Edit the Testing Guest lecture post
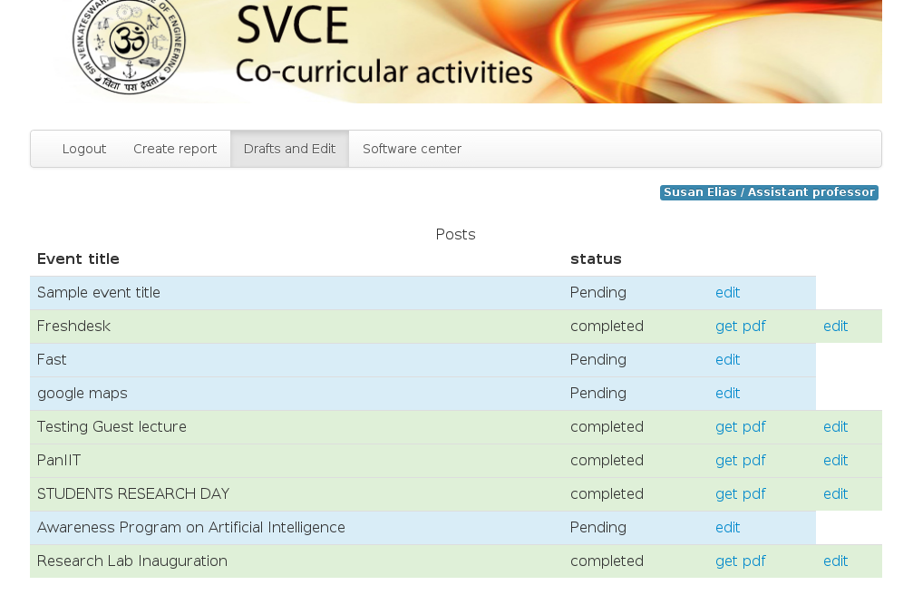 tap(835, 427)
